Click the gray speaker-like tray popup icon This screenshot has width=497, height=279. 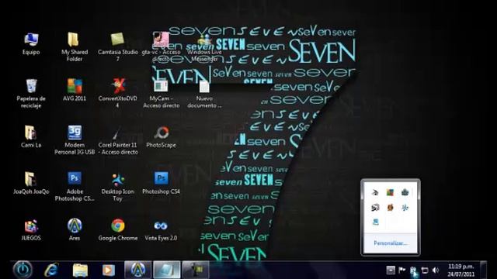(375, 207)
